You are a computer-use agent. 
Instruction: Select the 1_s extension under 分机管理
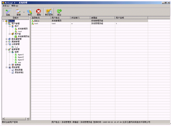[16, 47]
